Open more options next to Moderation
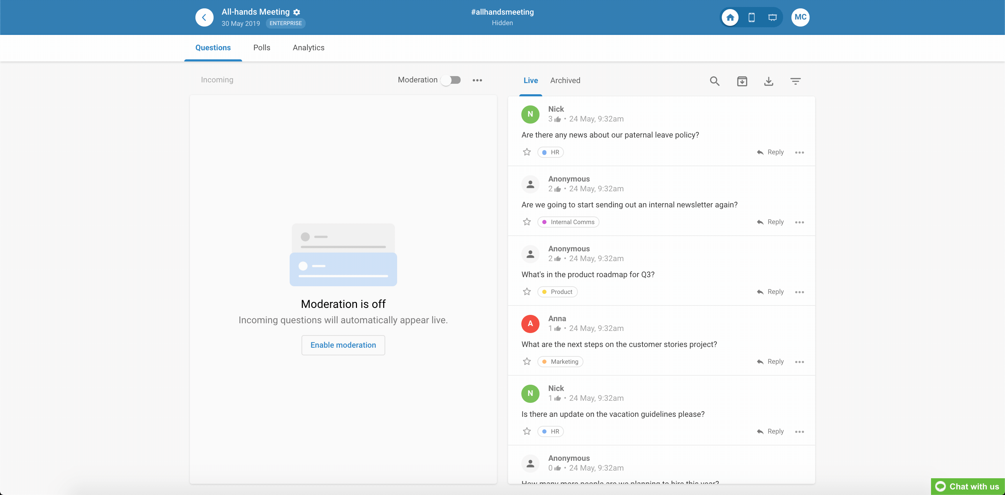 (477, 80)
